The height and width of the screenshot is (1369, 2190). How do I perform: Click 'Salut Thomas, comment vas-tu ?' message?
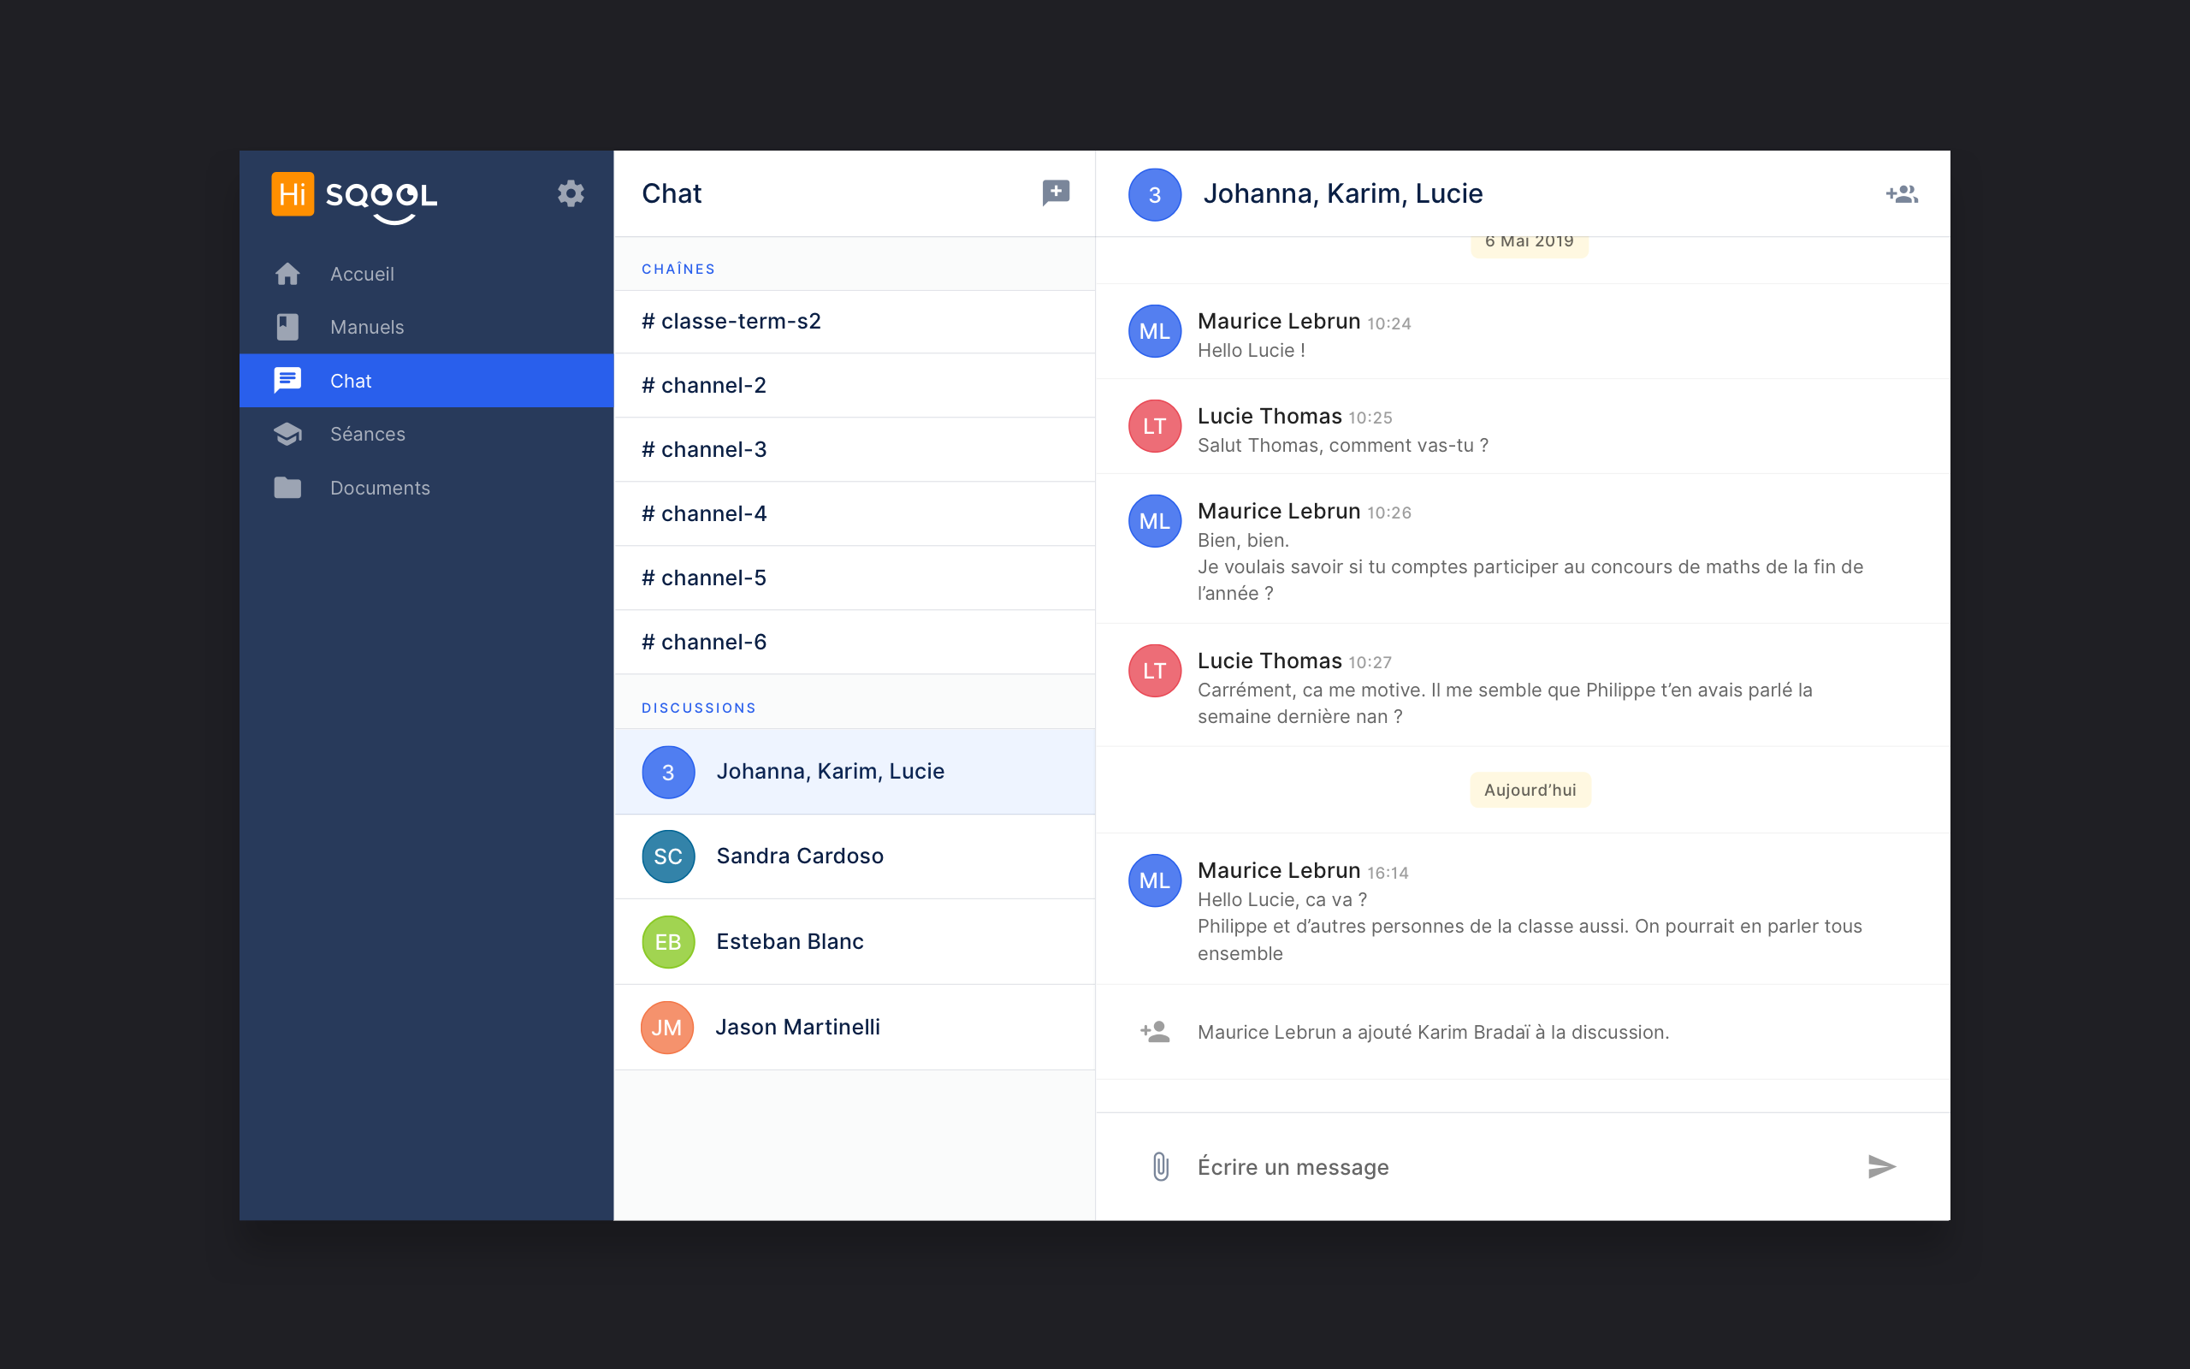[x=1343, y=446]
